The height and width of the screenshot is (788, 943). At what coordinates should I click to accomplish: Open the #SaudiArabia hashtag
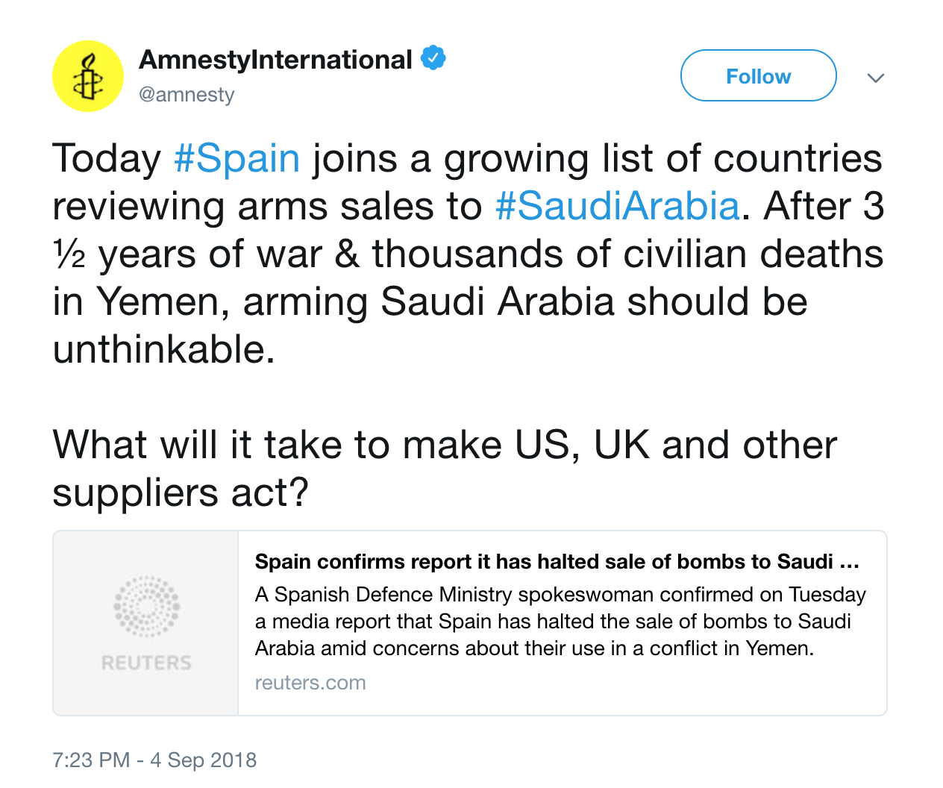click(617, 207)
